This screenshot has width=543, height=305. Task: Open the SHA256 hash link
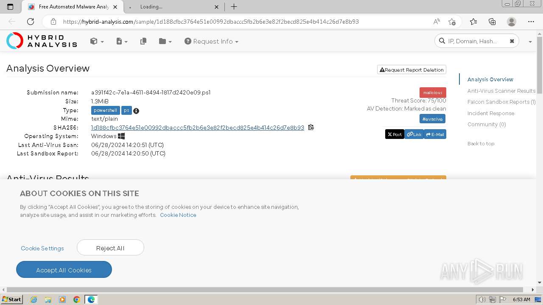(198, 128)
